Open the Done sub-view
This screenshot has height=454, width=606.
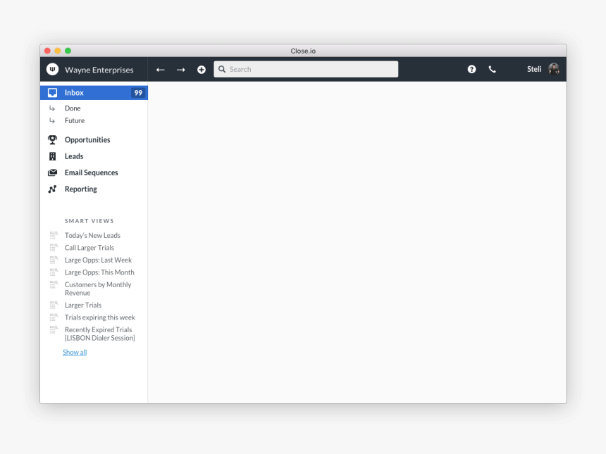coord(73,108)
